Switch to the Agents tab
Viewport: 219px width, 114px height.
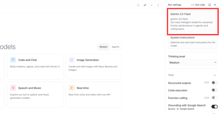115,47
